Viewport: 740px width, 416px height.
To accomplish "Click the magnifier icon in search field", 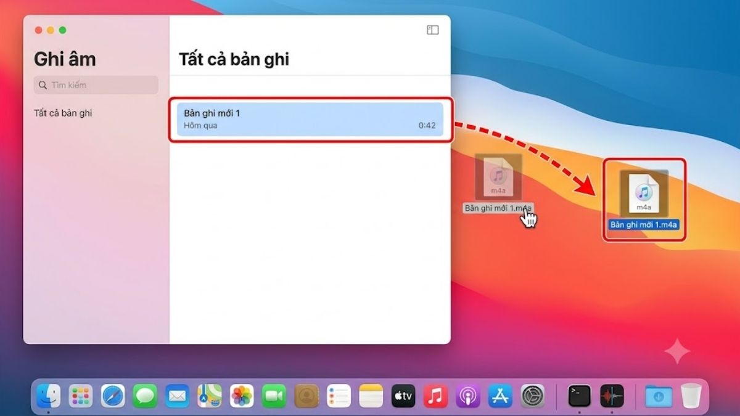I will [43, 85].
